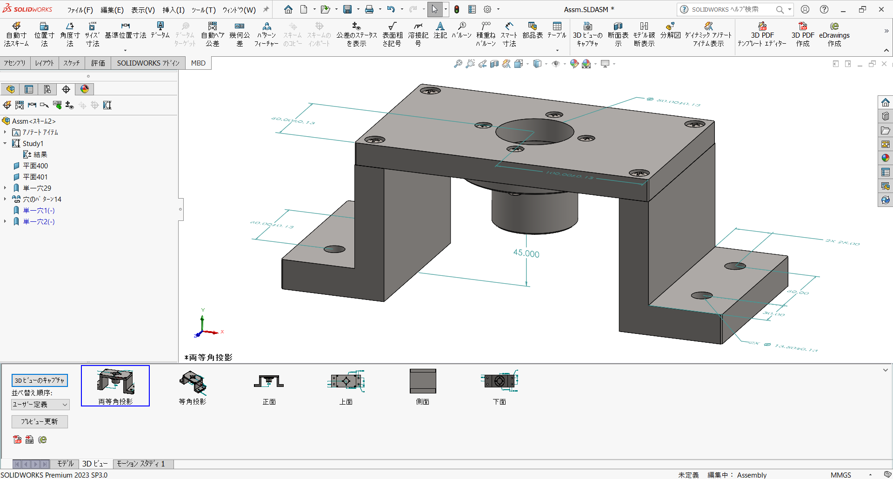
Task: Click the SOLIDWORKS help search field
Action: pos(730,9)
